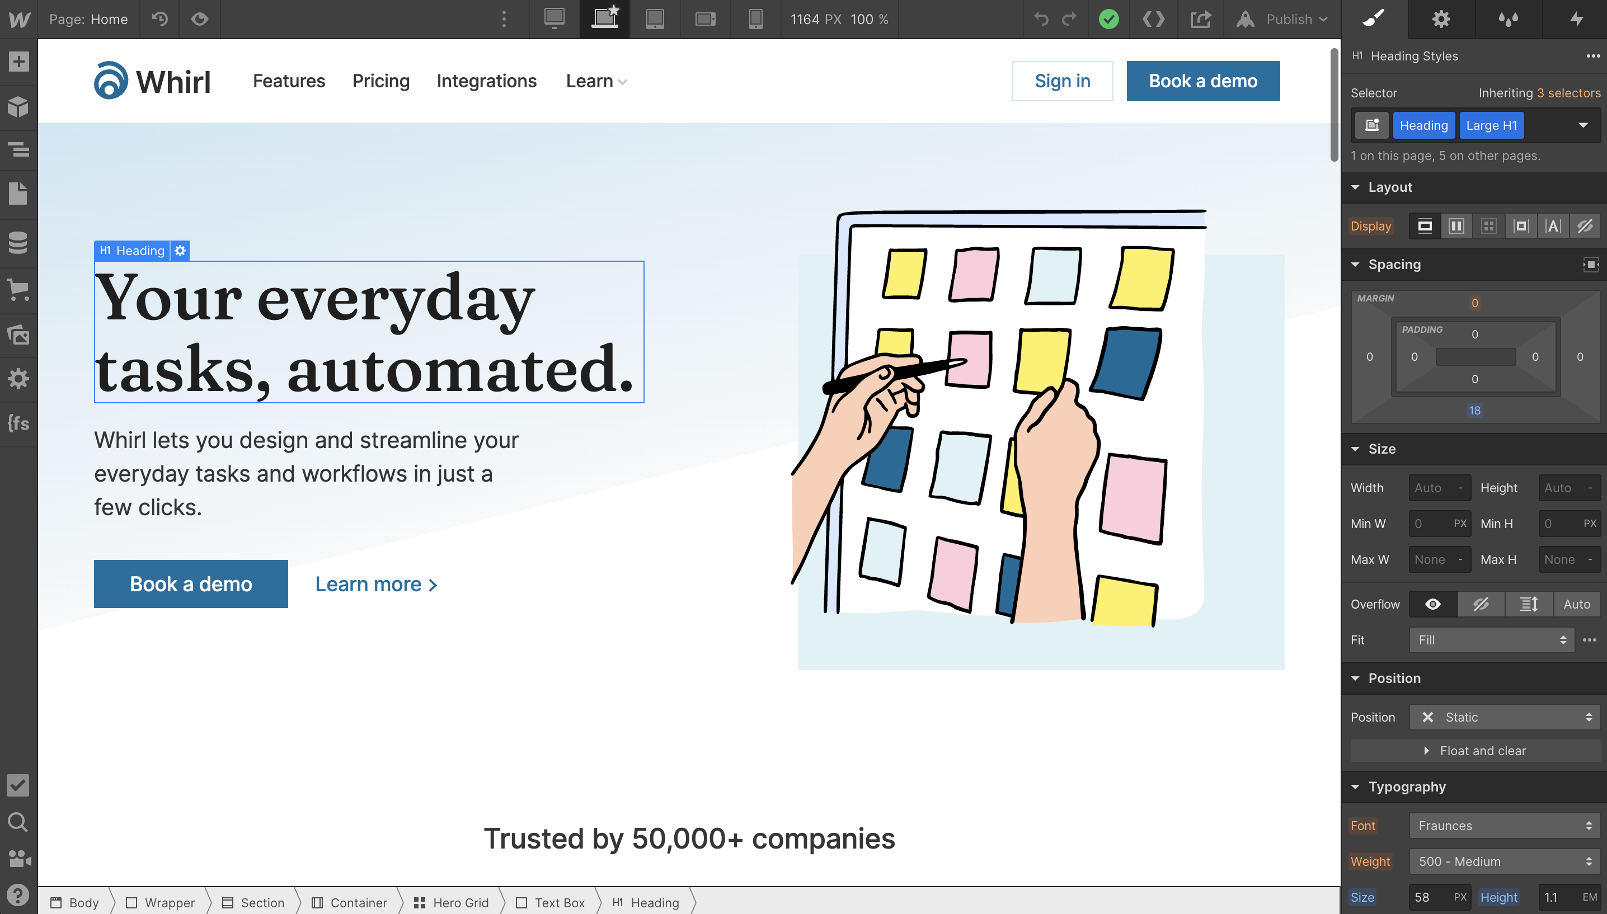Open the Add Elements panel
The height and width of the screenshot is (914, 1607).
click(x=18, y=62)
